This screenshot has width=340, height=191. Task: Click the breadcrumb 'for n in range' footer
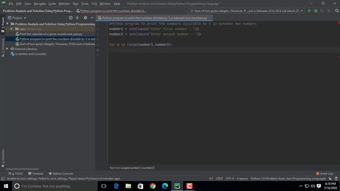pos(132,168)
